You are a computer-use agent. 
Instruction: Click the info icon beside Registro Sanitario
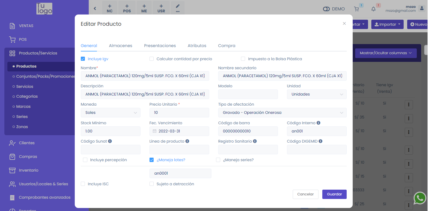point(255,141)
